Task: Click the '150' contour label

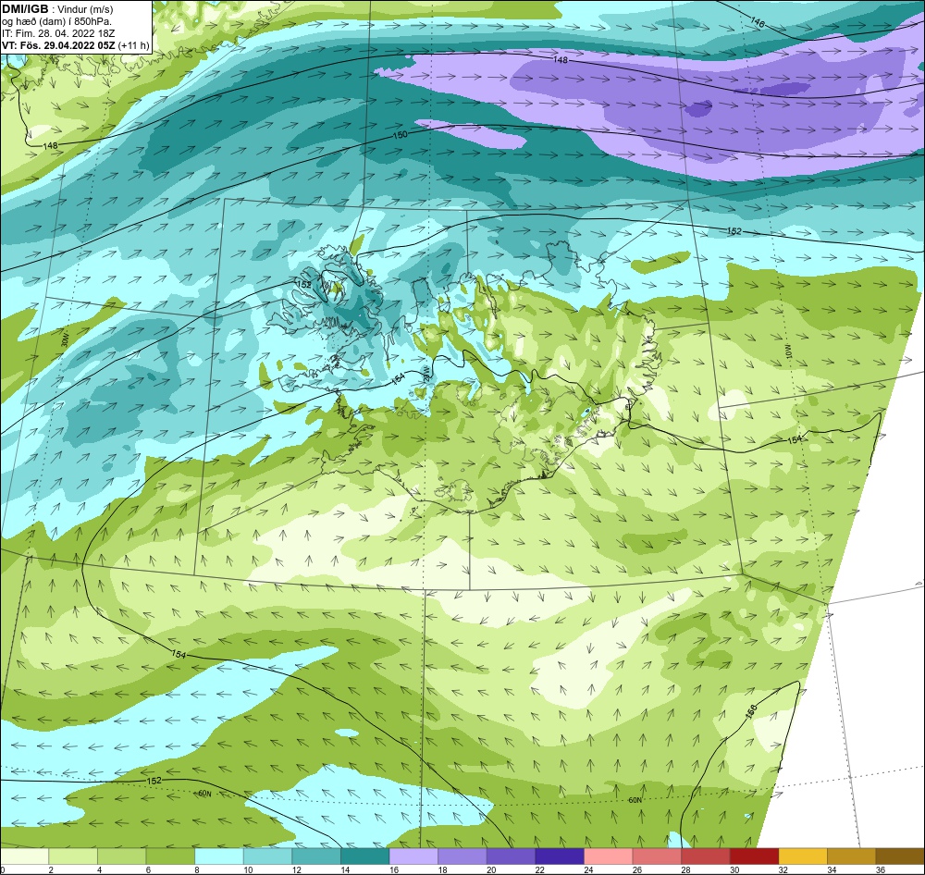Action: tap(400, 135)
